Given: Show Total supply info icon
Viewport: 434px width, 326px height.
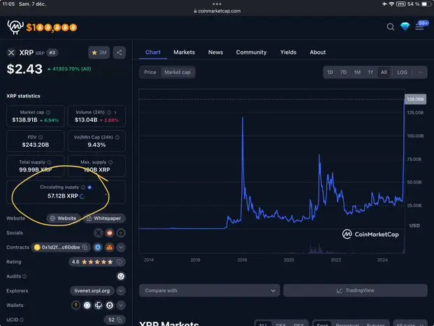Looking at the screenshot, I should tap(49, 162).
